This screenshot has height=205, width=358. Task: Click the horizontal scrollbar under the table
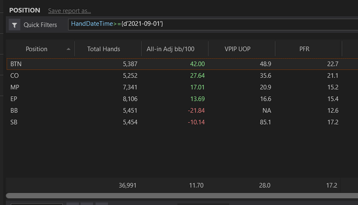[182, 196]
